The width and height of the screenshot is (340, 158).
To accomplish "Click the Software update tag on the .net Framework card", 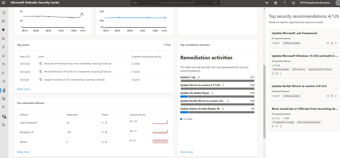I will (x=291, y=43).
